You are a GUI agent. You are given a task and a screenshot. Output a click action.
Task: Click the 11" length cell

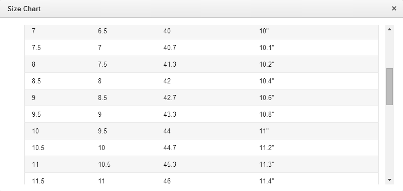pos(264,131)
